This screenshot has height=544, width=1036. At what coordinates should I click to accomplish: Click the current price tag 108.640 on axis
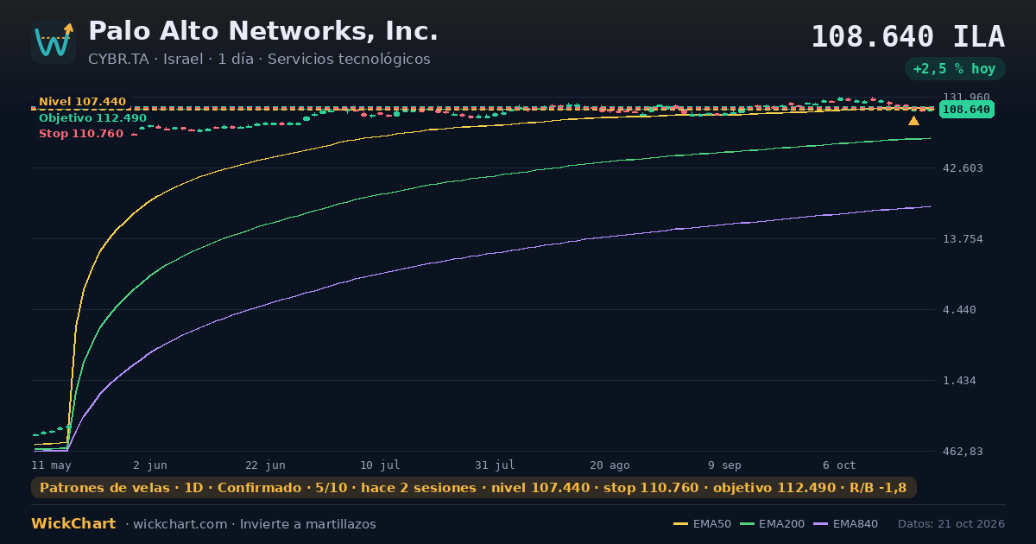966,110
